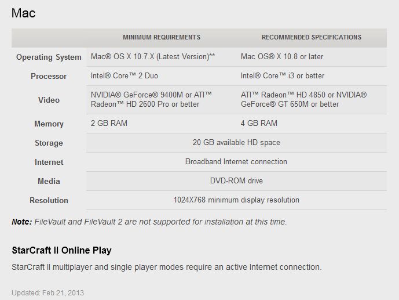The image size is (399, 300).
Task: Click the Mac OS X 10.8 or later cell
Action: pyautogui.click(x=282, y=57)
